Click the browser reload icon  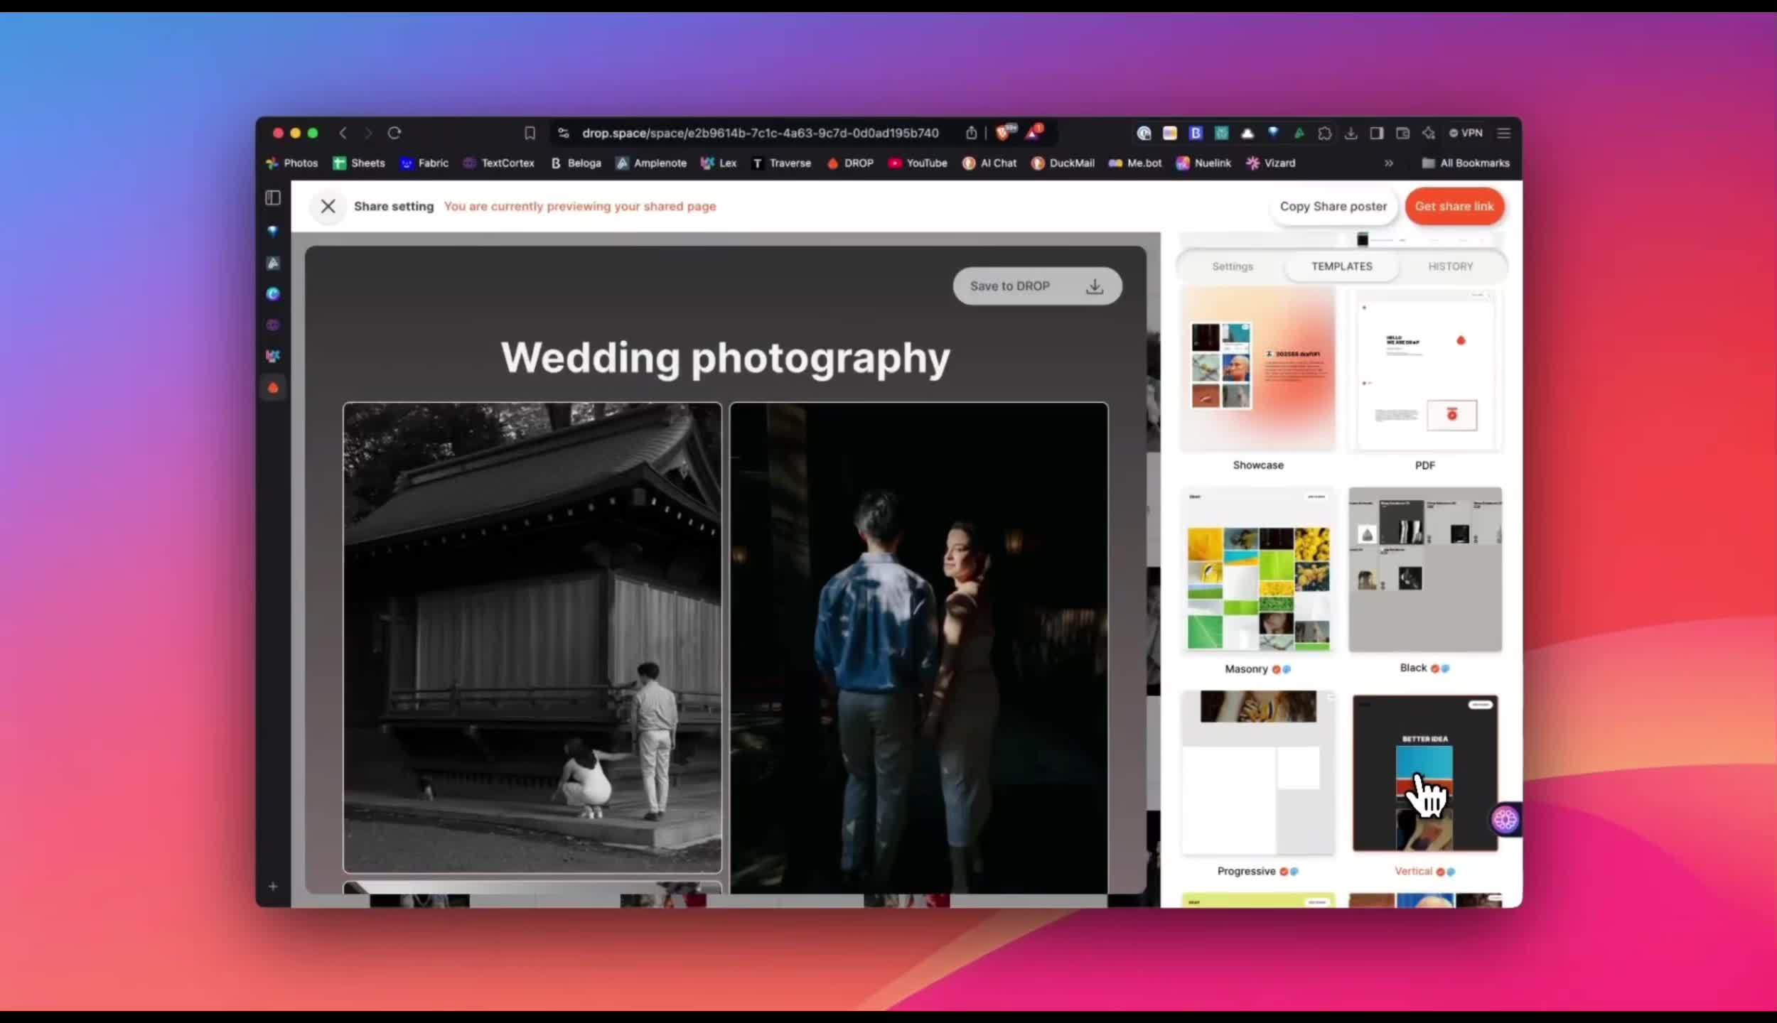394,133
